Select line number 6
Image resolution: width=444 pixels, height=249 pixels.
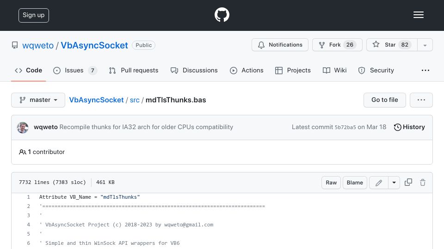click(28, 243)
